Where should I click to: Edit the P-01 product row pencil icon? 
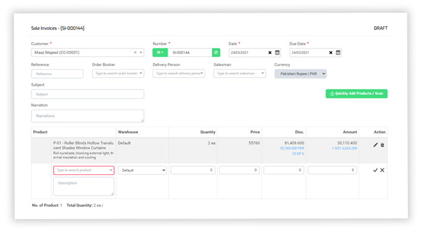point(375,145)
